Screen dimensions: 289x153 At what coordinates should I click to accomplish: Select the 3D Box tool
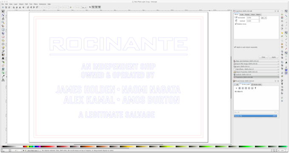(x=3, y=33)
